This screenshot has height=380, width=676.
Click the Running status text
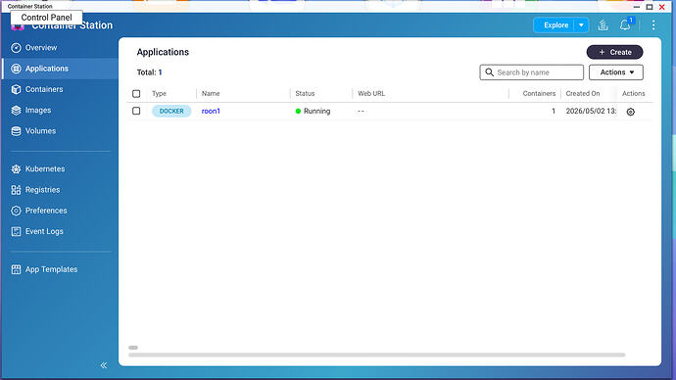316,111
